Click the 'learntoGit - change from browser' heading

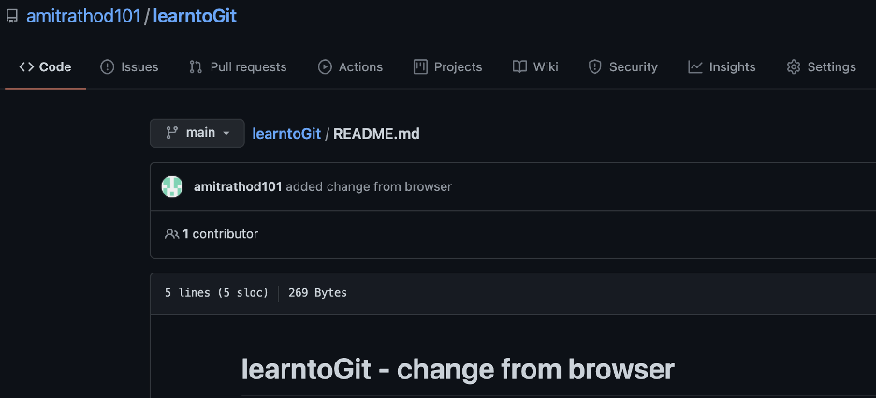coord(458,369)
